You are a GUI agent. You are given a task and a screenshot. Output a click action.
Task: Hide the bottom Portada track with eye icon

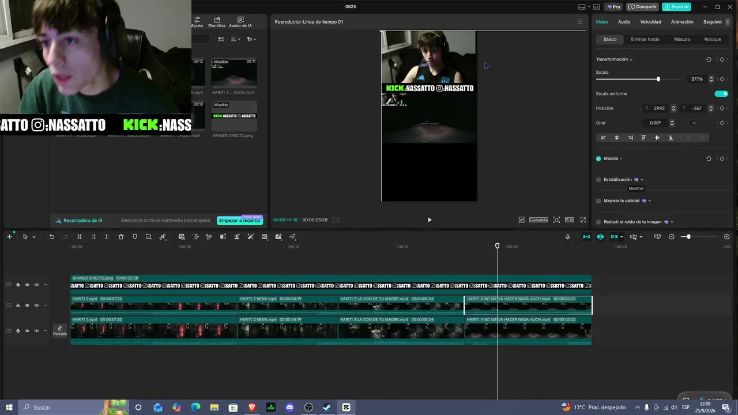click(x=27, y=331)
